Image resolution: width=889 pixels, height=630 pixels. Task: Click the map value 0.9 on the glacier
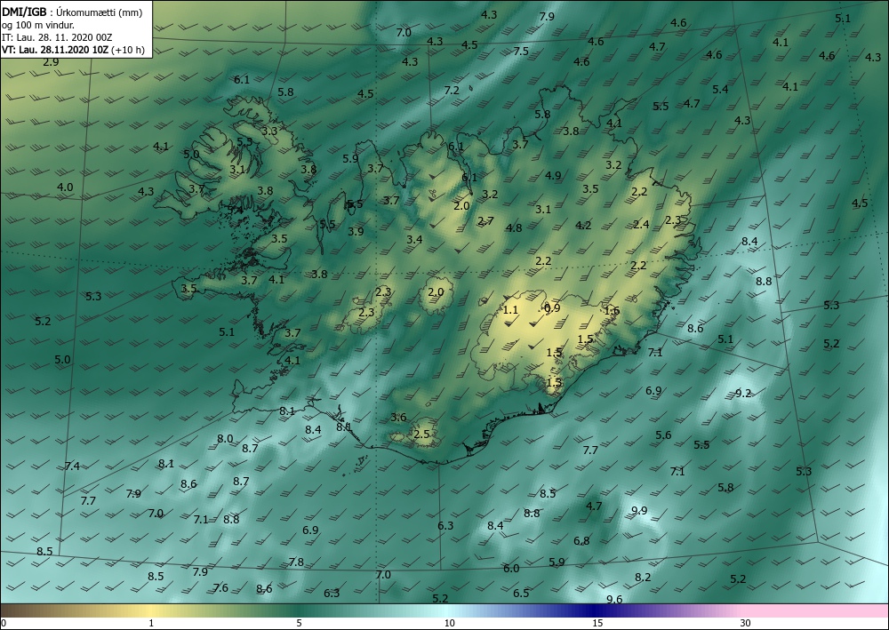552,308
